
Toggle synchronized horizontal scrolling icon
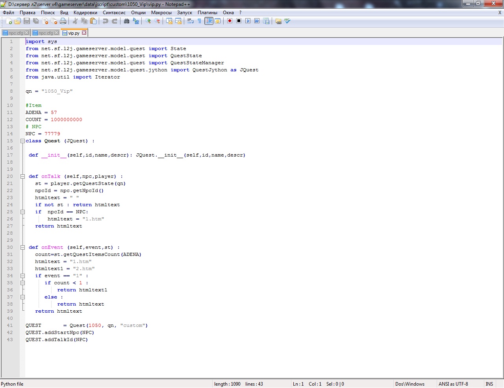(178, 21)
